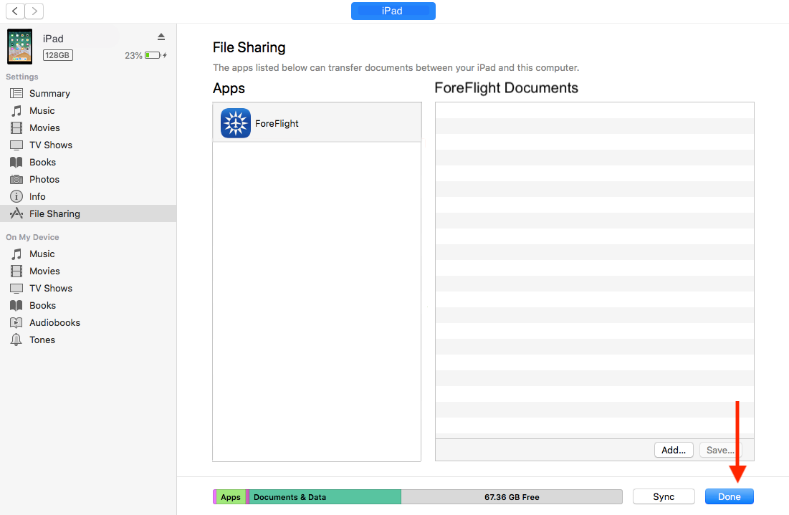Viewport: 789px width, 515px height.
Task: Show TV Shows label under On My Device
Action: (x=51, y=288)
